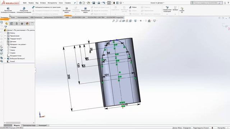Select the Swept Boss/Base (по траектории) tool
Viewport: 230px width, 129px height.
point(46,7)
